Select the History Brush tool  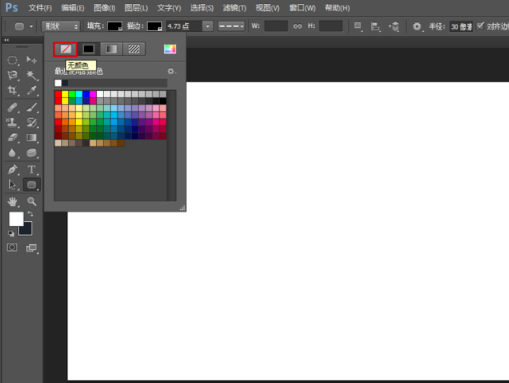(32, 123)
